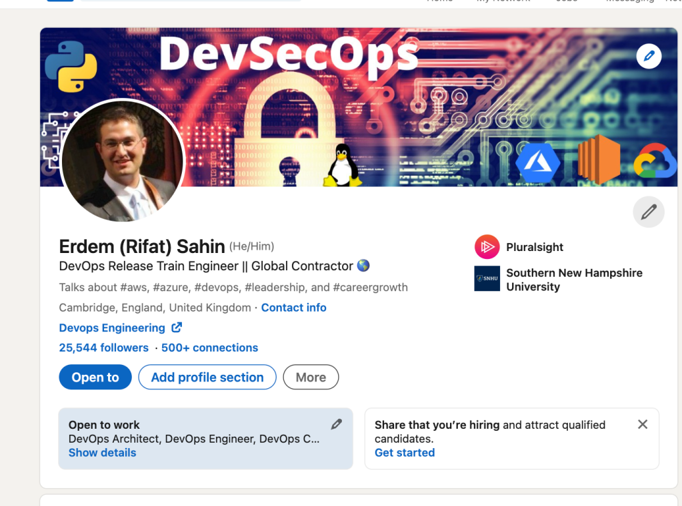The image size is (682, 506).
Task: Open the Devops Engineering website link
Action: pyautogui.click(x=112, y=328)
